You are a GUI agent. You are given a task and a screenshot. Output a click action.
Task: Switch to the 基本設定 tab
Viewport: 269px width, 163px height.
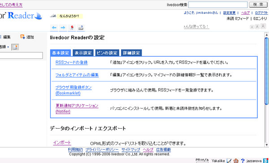coord(61,53)
